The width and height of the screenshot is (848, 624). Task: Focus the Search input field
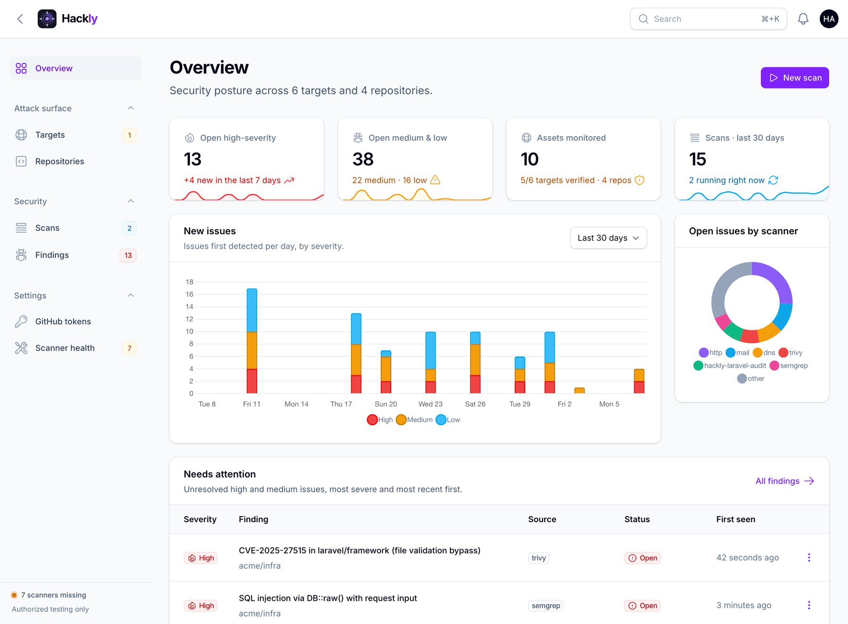coord(709,19)
